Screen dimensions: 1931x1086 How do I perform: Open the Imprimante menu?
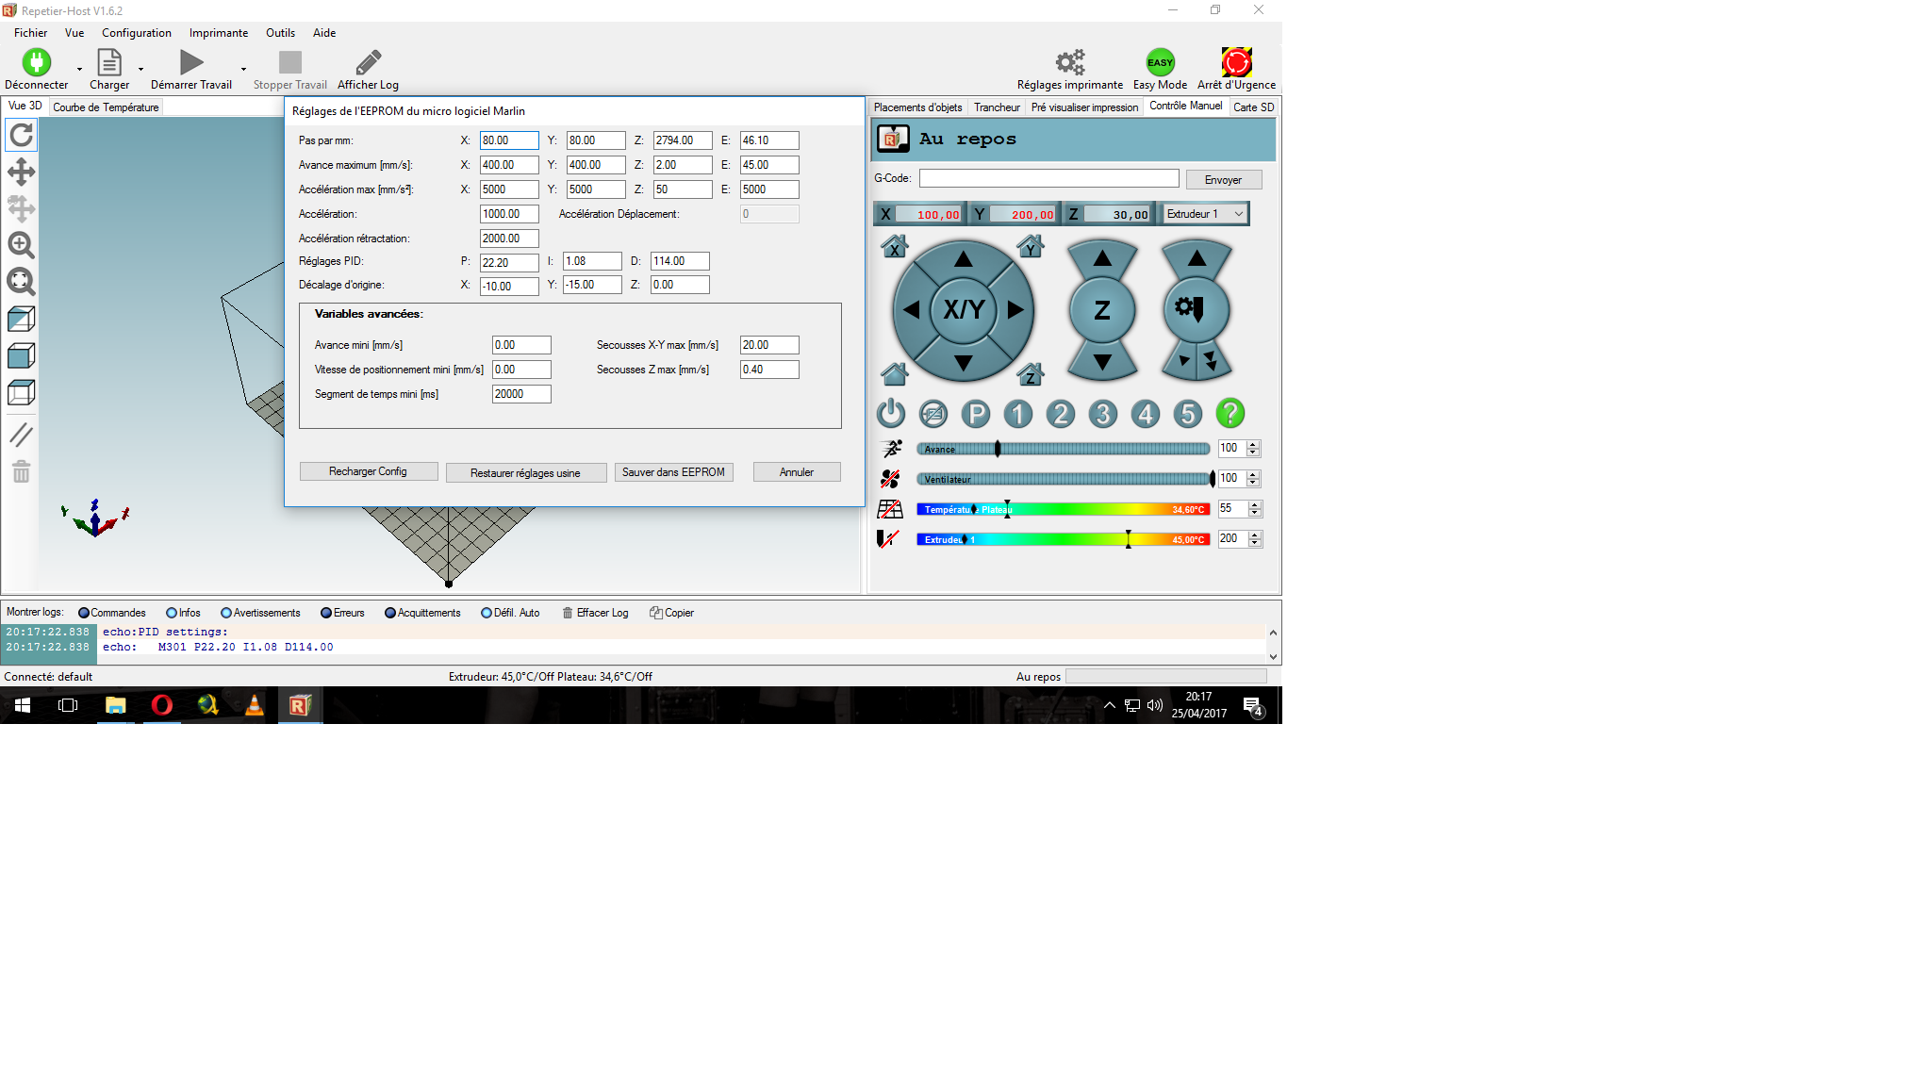(218, 33)
